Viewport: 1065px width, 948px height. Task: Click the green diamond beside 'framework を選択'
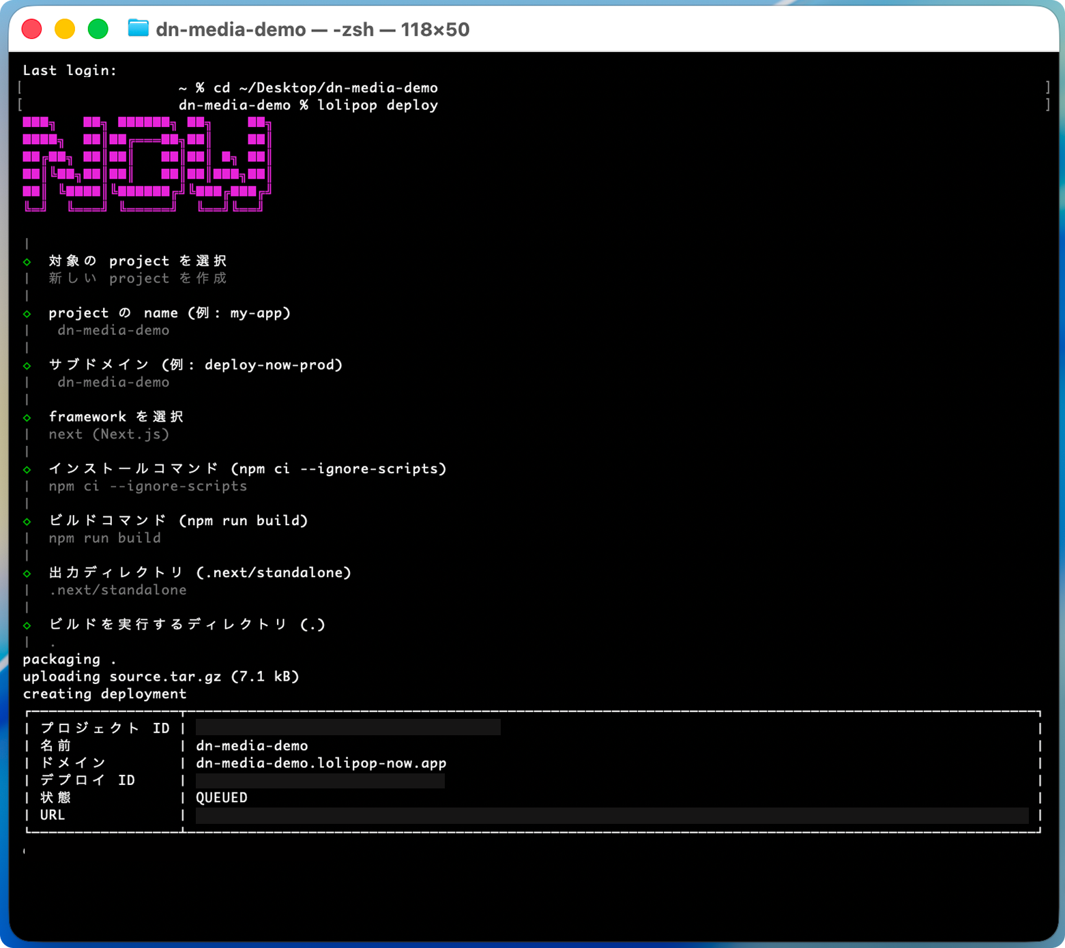coord(27,417)
